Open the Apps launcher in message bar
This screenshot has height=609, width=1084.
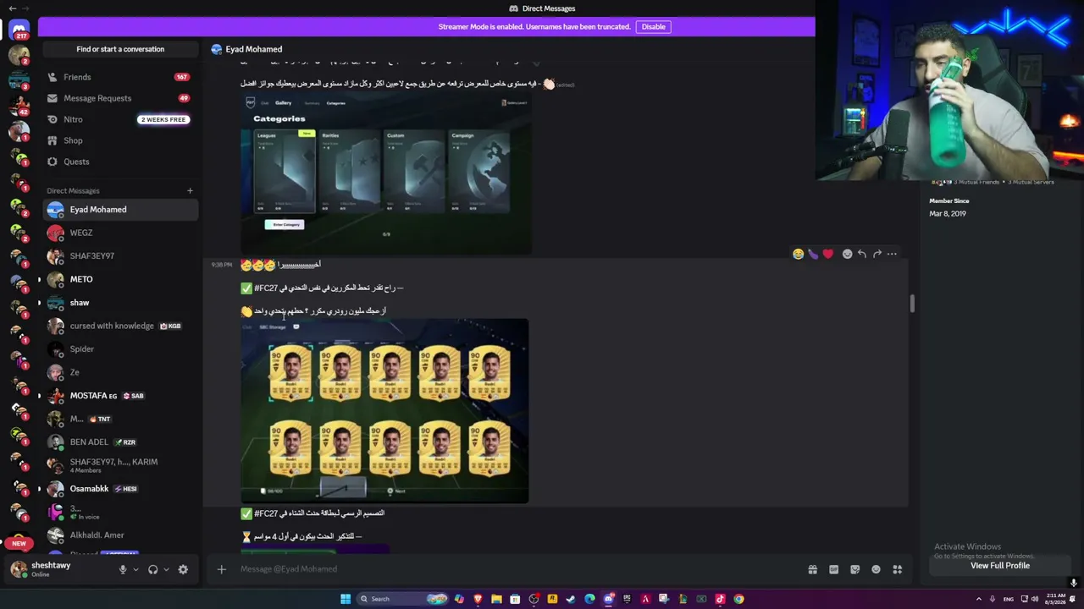click(897, 569)
